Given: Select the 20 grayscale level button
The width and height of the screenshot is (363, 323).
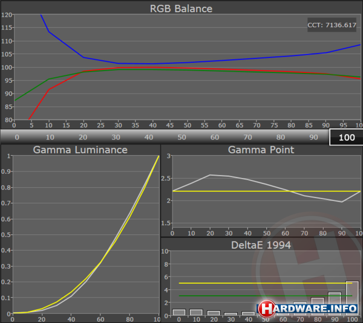Looking at the screenshot, I should 83,137.
